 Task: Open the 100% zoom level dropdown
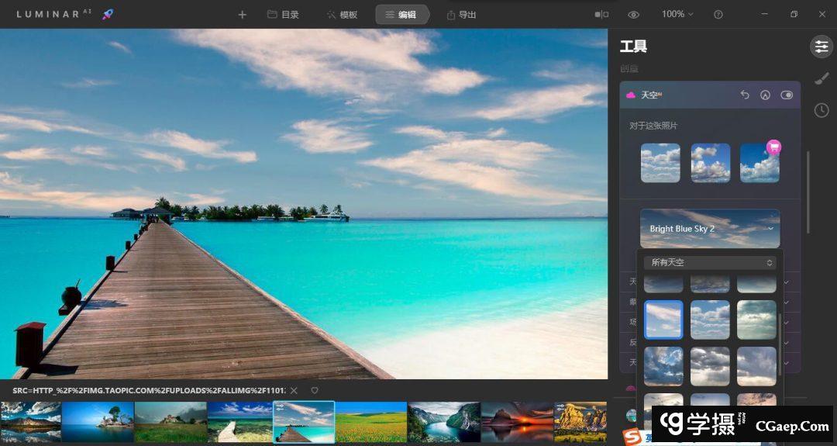click(x=677, y=15)
